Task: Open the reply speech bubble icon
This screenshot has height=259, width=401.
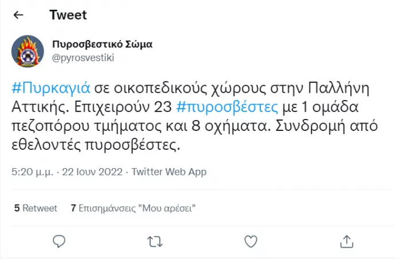Action: (x=59, y=241)
